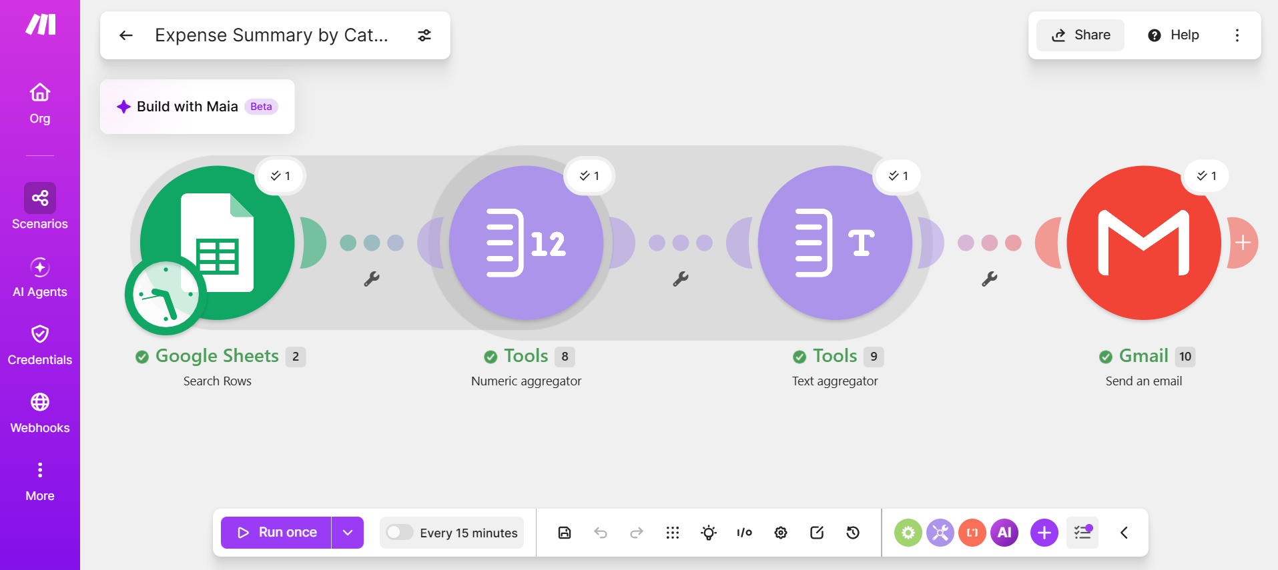The image size is (1278, 570).
Task: Expand the Run once dropdown arrow
Action: point(348,533)
